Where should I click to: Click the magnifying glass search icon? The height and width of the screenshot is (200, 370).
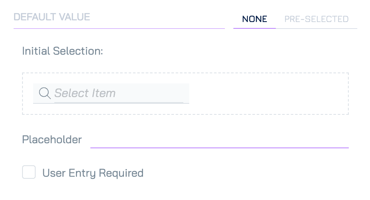(45, 93)
